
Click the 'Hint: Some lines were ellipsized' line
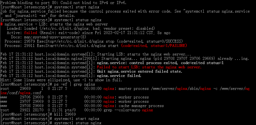coord(61,80)
